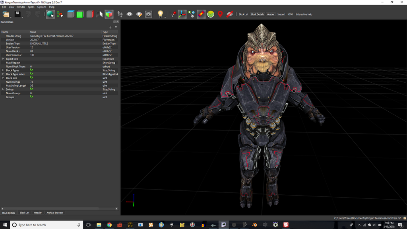Click the Load file folder icon
Image resolution: width=407 pixels, height=229 pixels.
[6, 14]
